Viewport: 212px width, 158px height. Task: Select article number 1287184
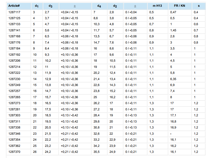coord(15,48)
